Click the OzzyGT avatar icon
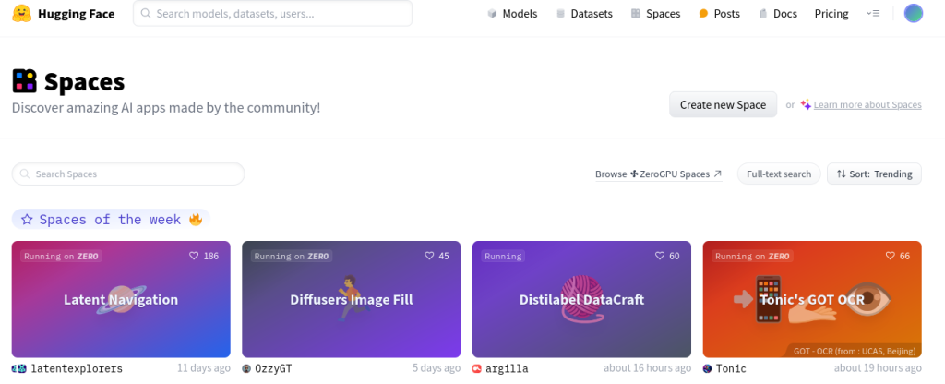Viewport: 945px width, 384px height. 246,368
